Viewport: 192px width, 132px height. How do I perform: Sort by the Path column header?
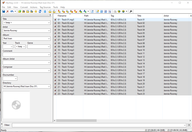point(96,16)
